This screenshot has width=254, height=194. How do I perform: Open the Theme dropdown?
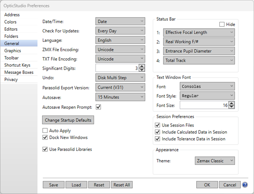point(215,161)
